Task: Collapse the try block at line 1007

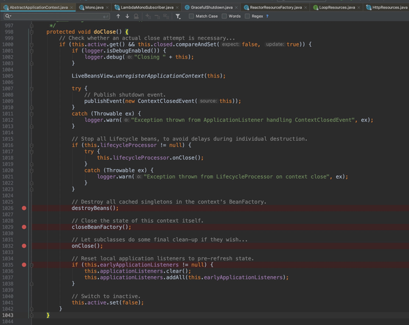Action: click(31, 89)
